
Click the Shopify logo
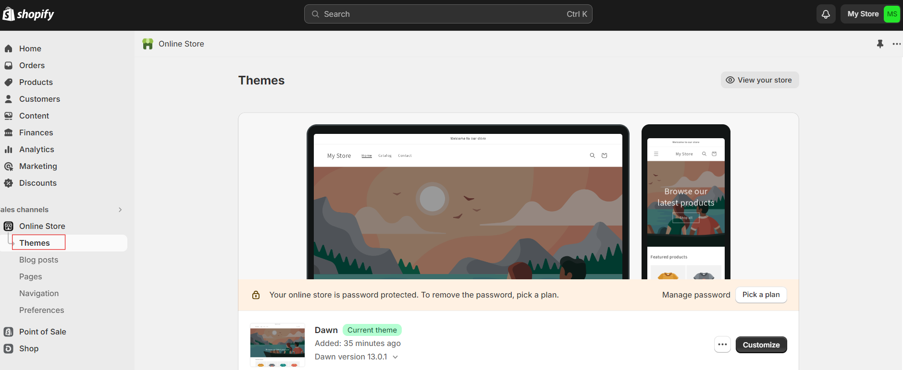click(28, 14)
